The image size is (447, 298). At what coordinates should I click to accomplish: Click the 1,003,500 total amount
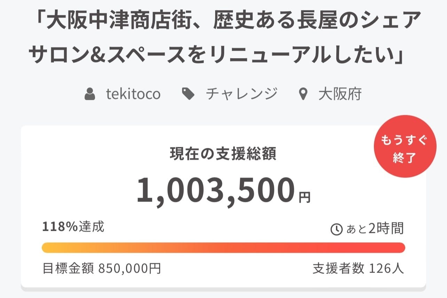pos(215,190)
